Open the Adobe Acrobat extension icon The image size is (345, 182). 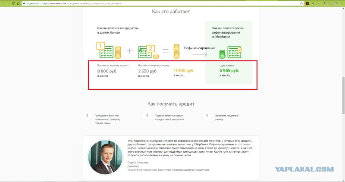(307, 3)
